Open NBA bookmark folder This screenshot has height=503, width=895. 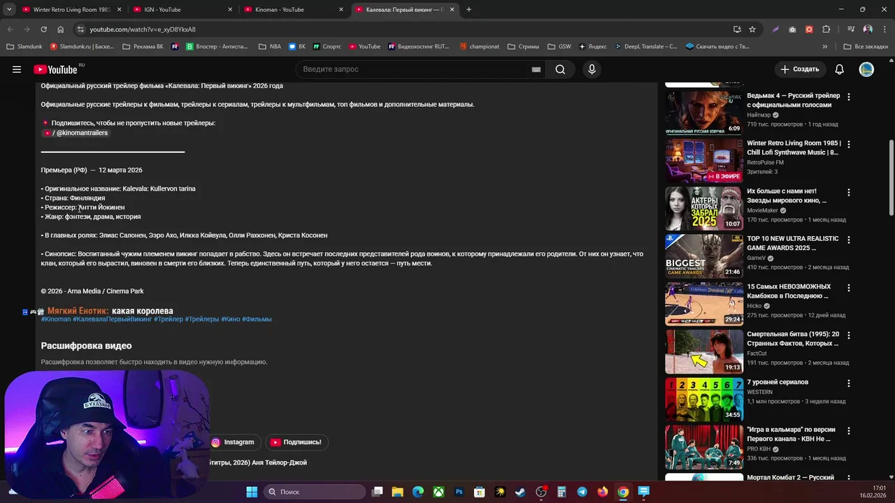coord(269,47)
